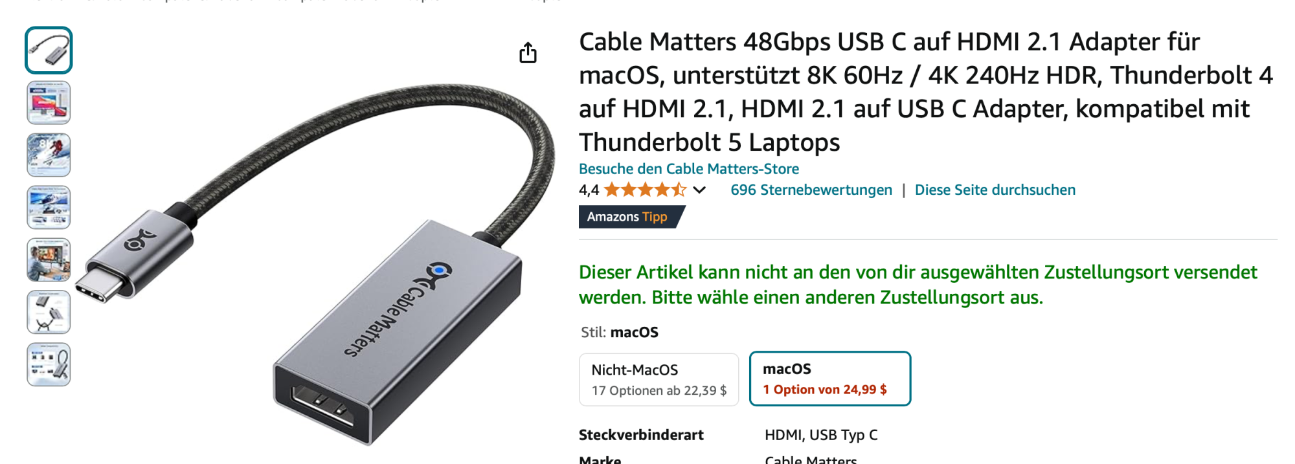The width and height of the screenshot is (1295, 464).
Task: Select the fourth thumbnail with snowy mountain display
Action: 49,207
